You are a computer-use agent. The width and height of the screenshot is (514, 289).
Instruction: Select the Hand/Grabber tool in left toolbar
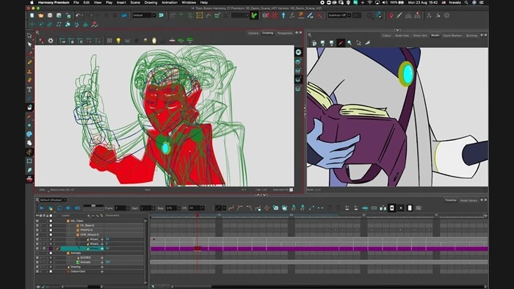point(29,143)
